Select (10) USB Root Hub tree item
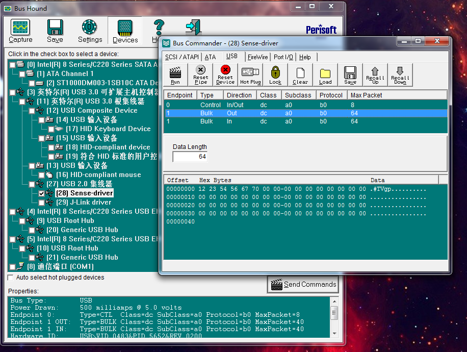Screen dimensions: 467x352 tap(67, 248)
